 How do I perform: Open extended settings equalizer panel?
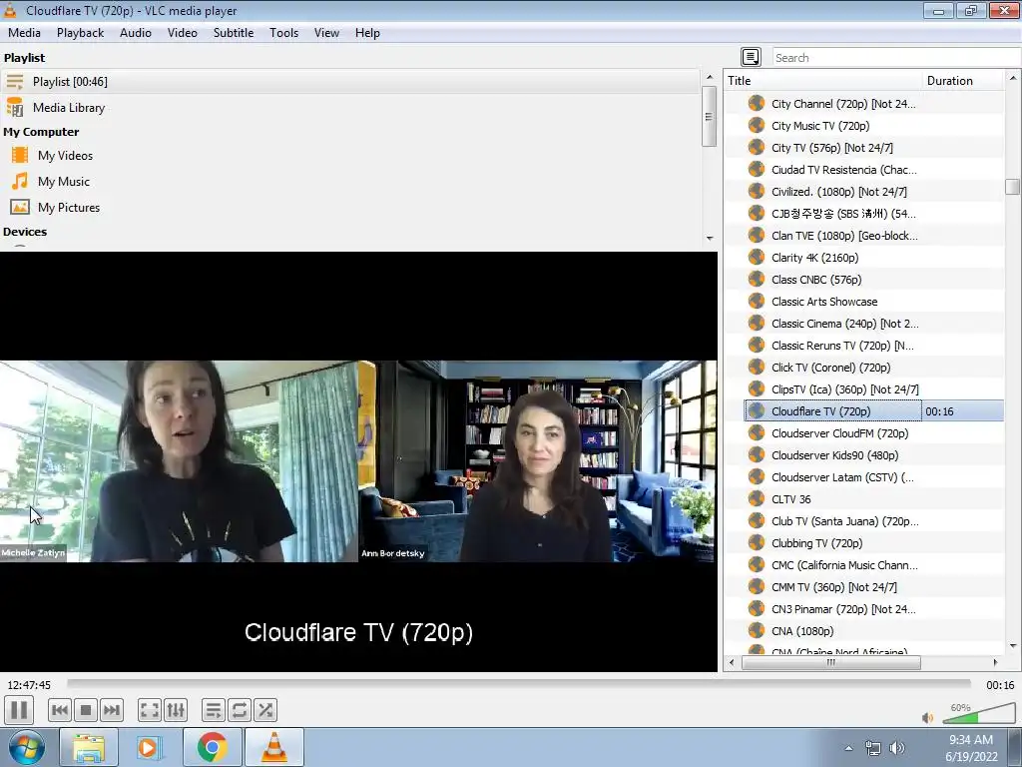pos(176,710)
